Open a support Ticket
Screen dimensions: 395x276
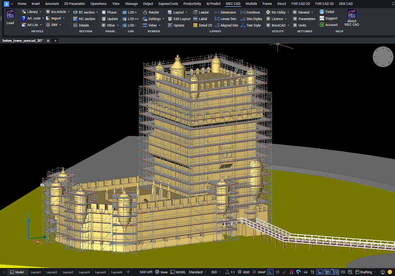click(327, 12)
